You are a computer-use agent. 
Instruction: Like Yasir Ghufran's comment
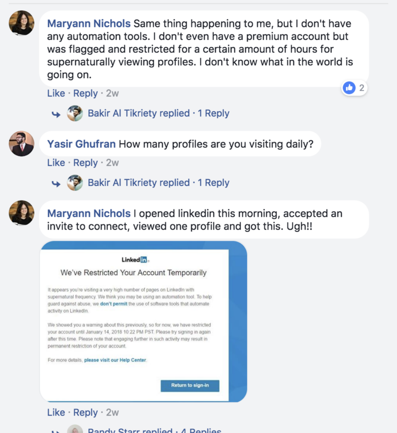pos(56,163)
